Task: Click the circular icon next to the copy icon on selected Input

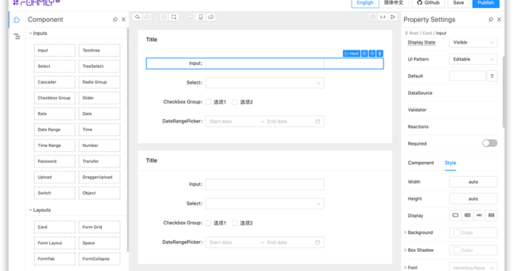Action: coord(372,53)
